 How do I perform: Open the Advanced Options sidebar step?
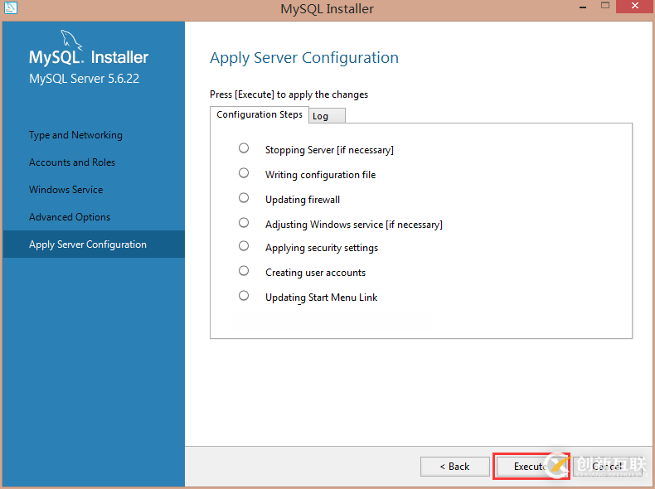pyautogui.click(x=70, y=217)
